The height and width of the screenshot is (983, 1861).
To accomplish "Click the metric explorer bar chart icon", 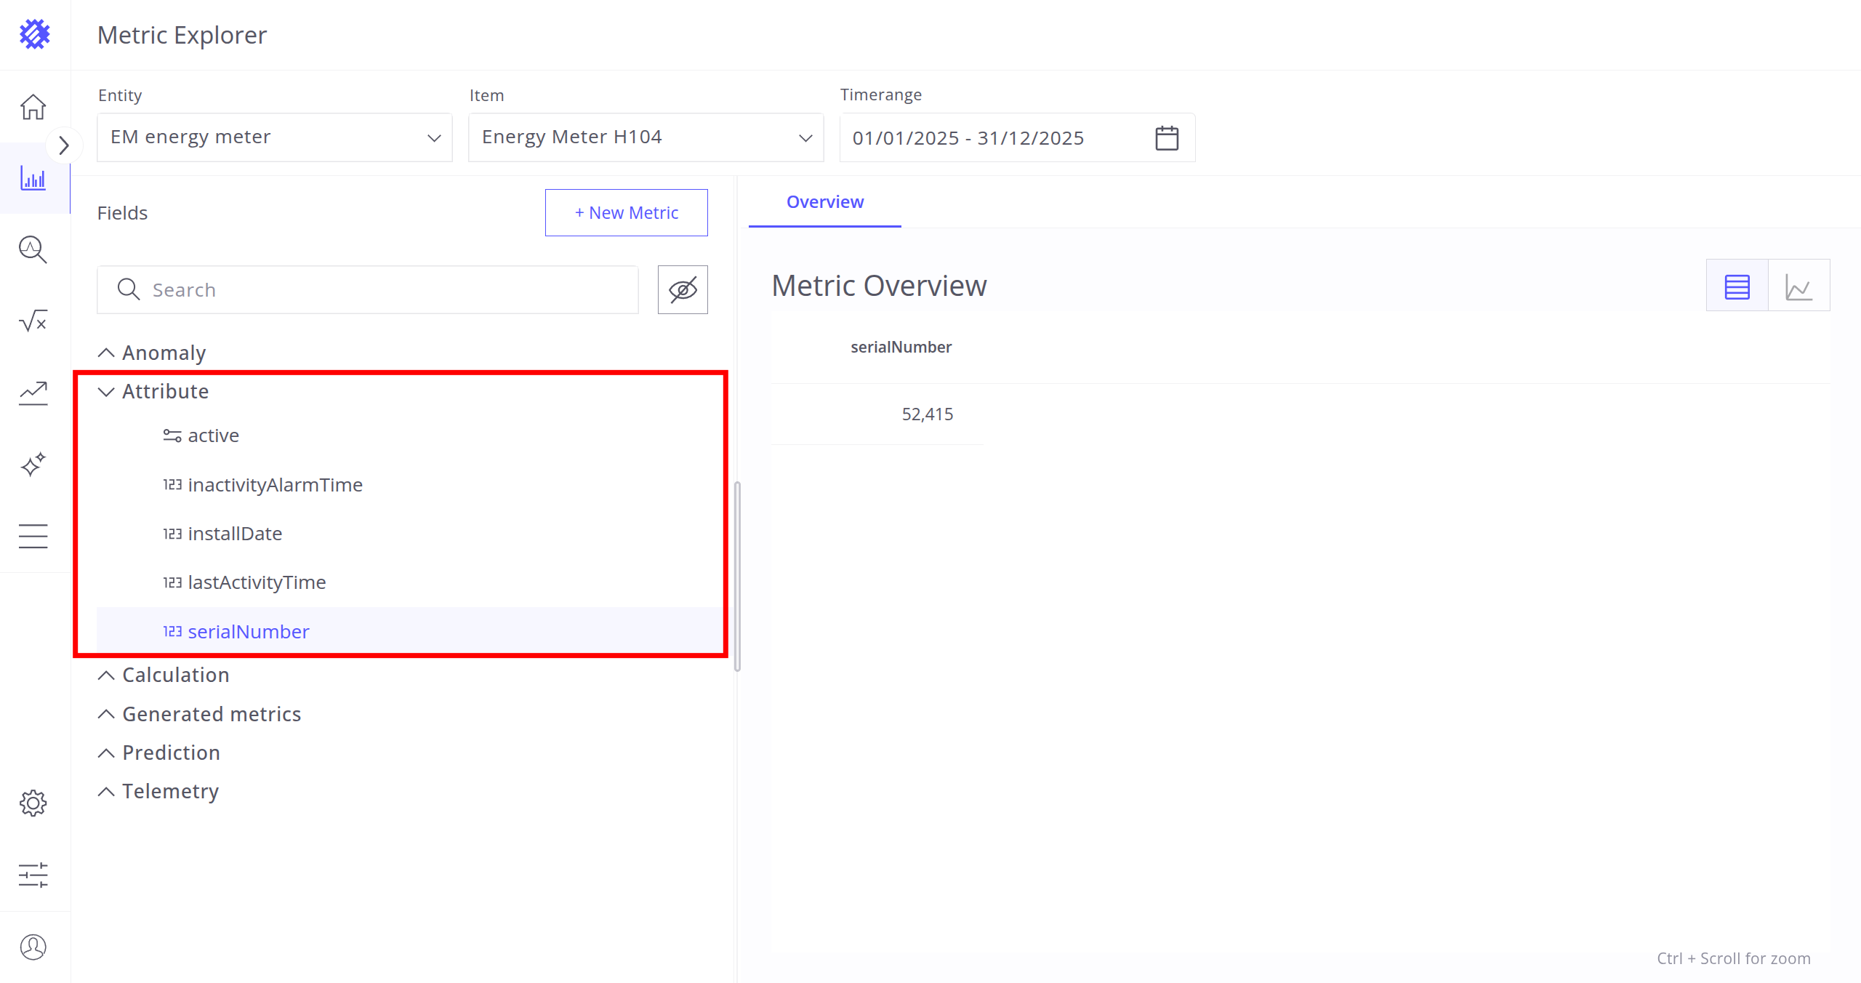I will click(33, 178).
